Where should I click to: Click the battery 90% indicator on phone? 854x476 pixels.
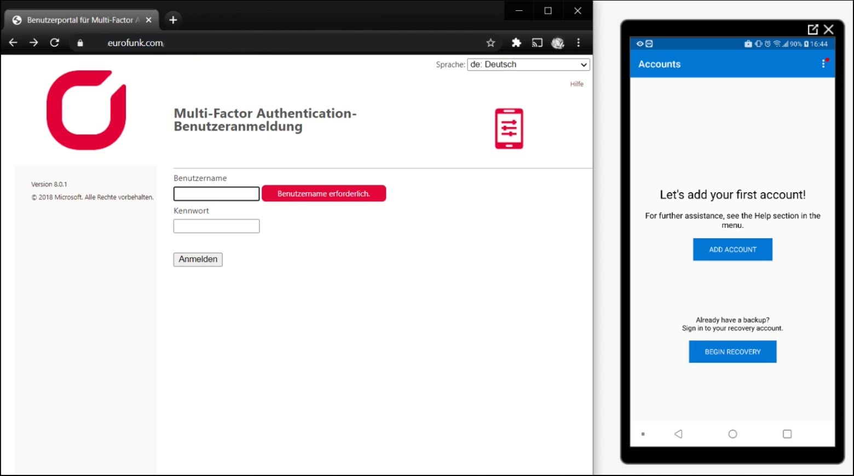(x=799, y=44)
